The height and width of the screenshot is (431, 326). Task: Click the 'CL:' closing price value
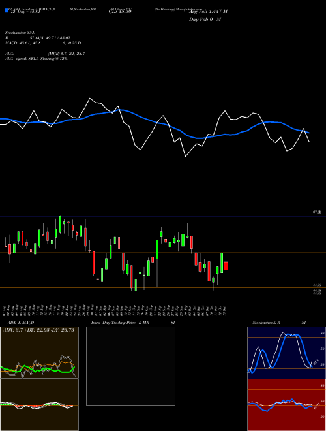pyautogui.click(x=120, y=12)
